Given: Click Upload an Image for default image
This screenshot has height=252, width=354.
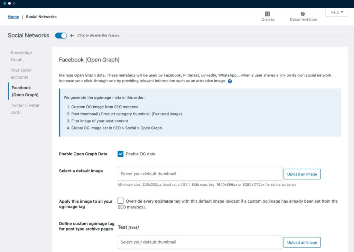Looking at the screenshot, I should tap(302, 174).
